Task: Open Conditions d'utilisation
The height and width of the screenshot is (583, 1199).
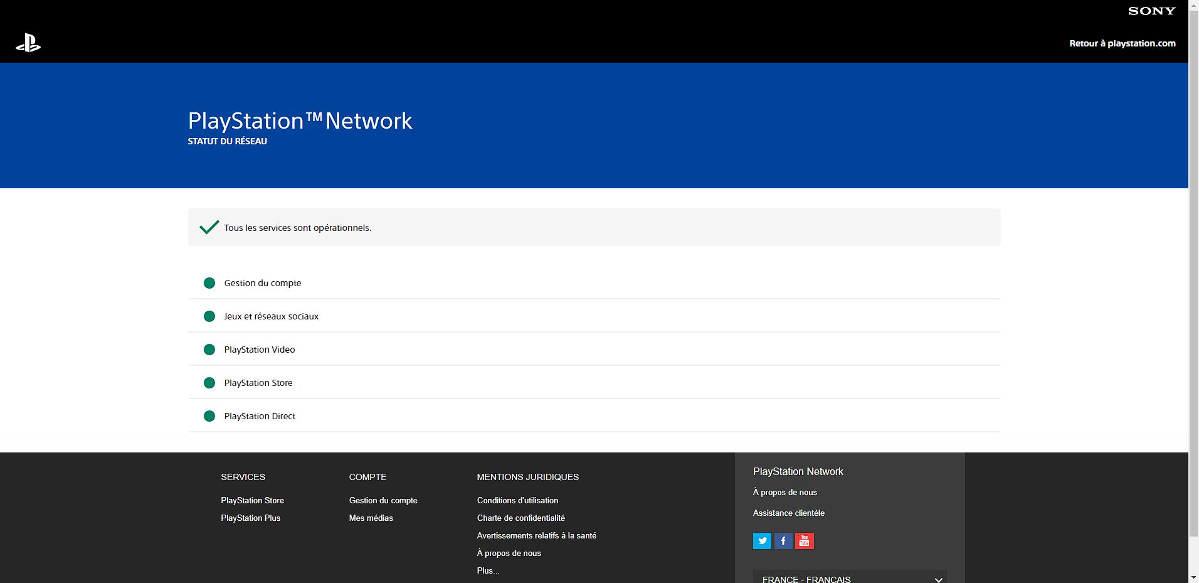Action: (x=517, y=500)
